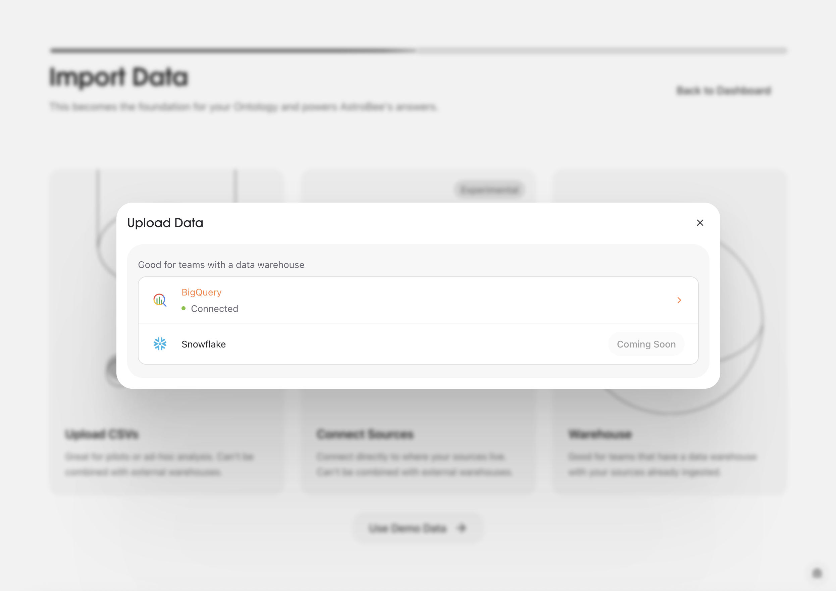Close the Upload Data dialog
The height and width of the screenshot is (591, 836).
pos(700,222)
